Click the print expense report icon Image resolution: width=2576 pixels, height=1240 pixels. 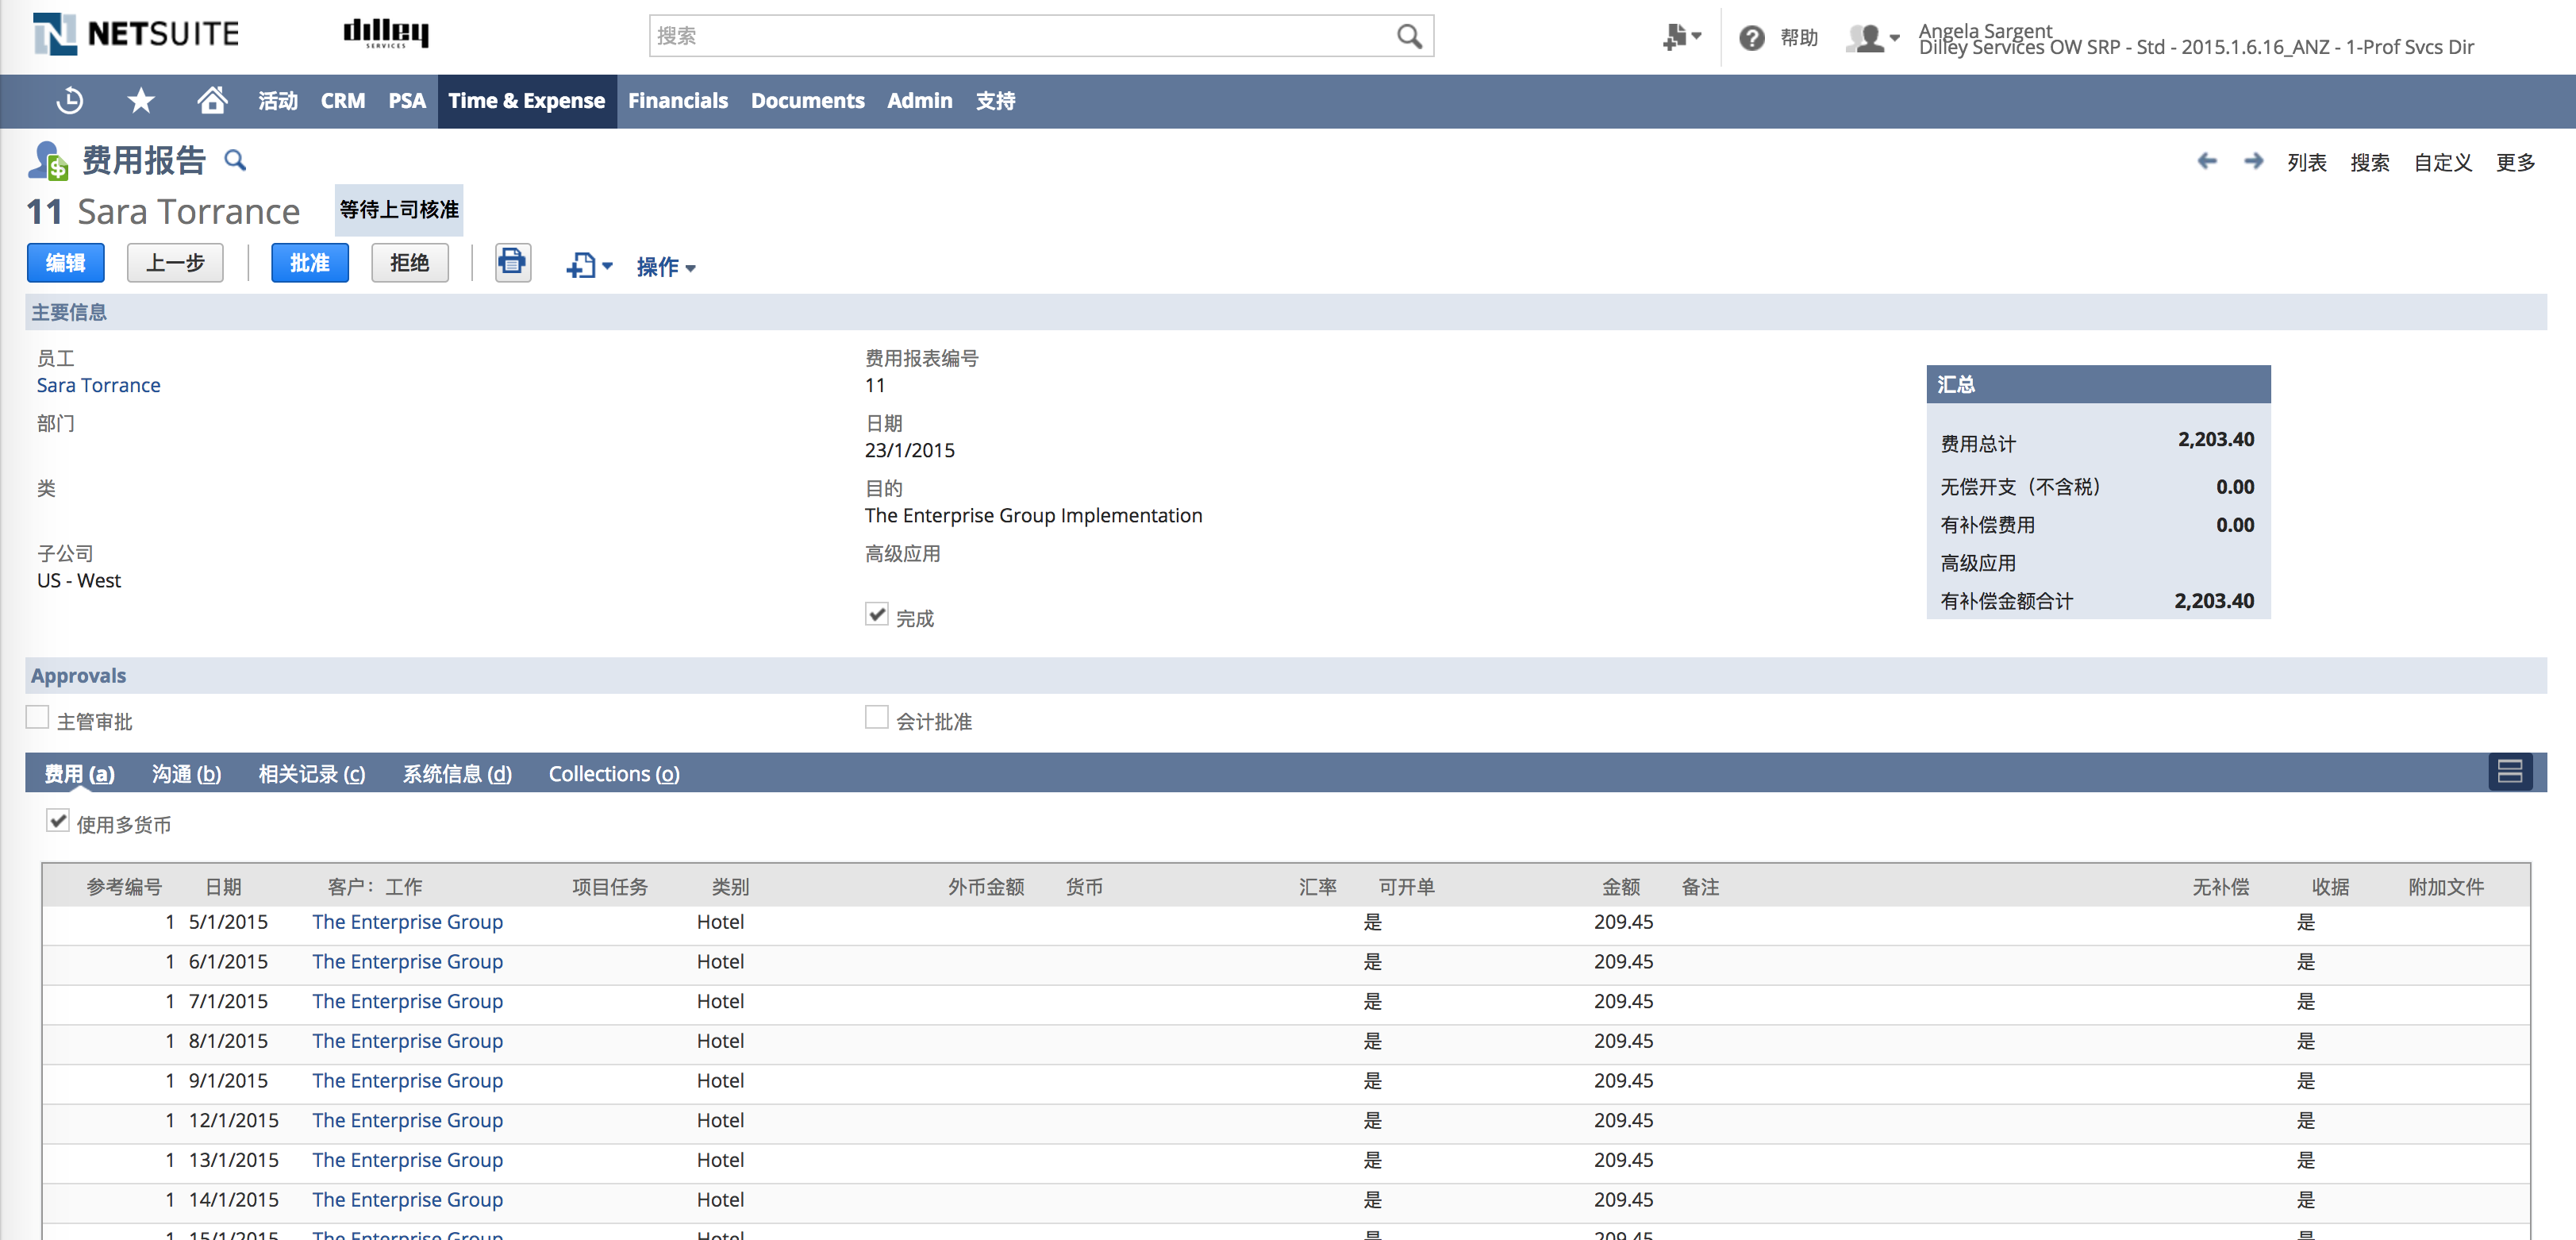pos(512,263)
